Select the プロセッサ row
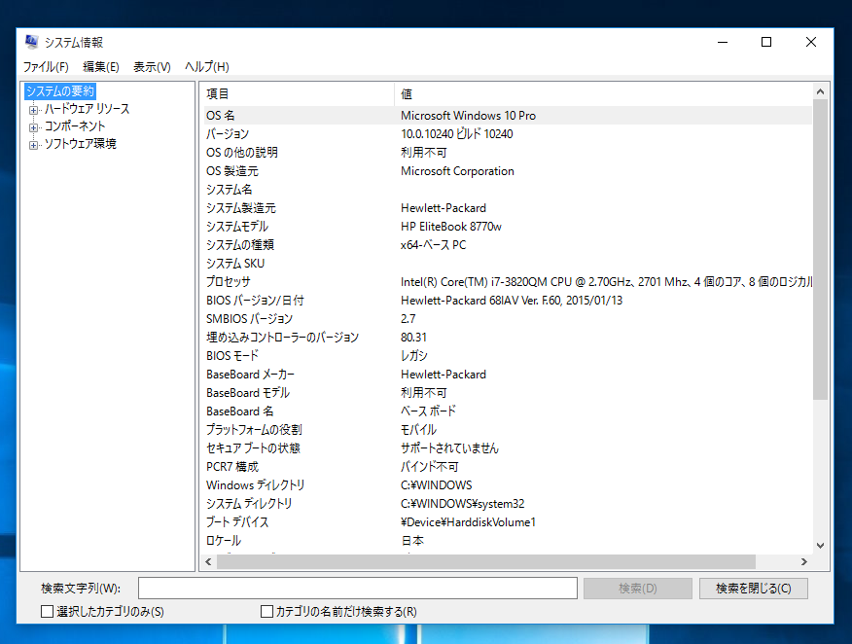Image resolution: width=852 pixels, height=644 pixels. tap(508, 281)
